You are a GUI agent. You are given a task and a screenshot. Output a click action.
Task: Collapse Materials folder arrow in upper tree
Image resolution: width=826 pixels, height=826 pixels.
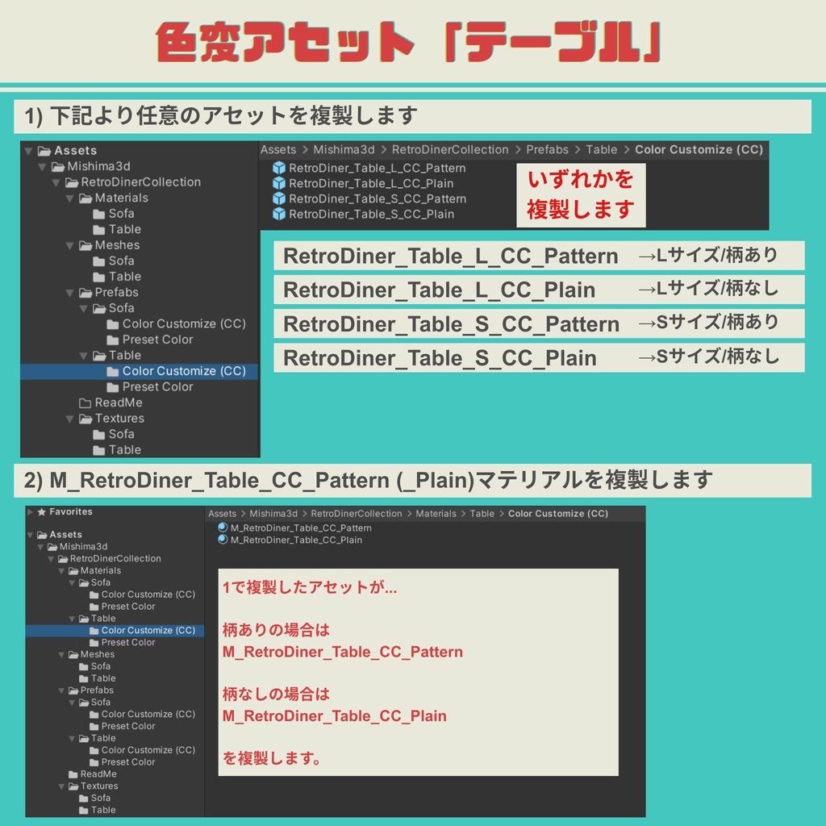[x=69, y=198]
